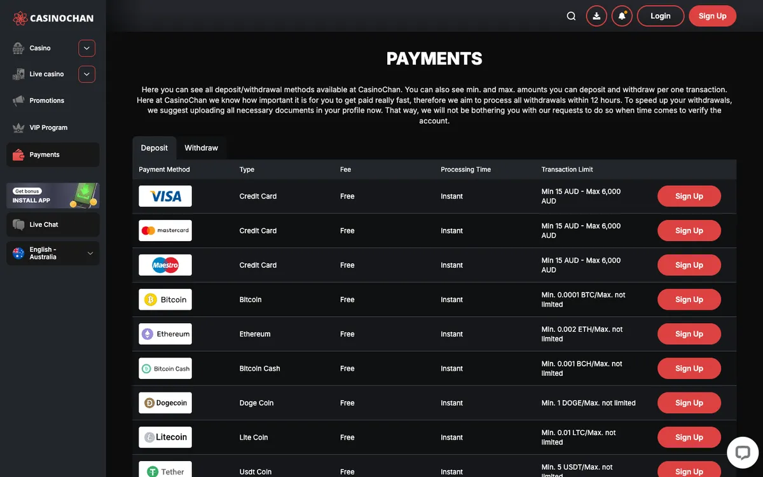
Task: Expand the Live casino submenu chevron
Action: [x=87, y=74]
